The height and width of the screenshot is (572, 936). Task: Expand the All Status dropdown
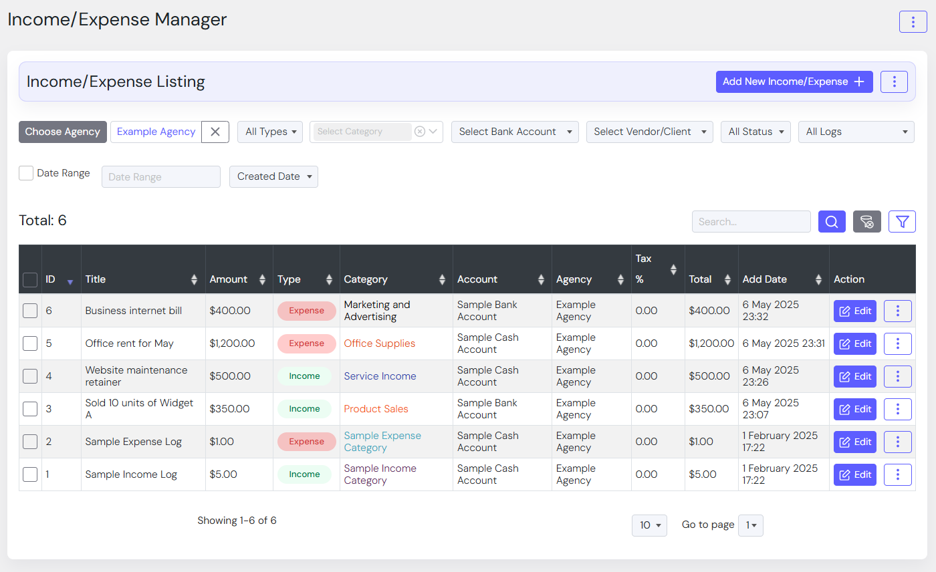pyautogui.click(x=755, y=132)
